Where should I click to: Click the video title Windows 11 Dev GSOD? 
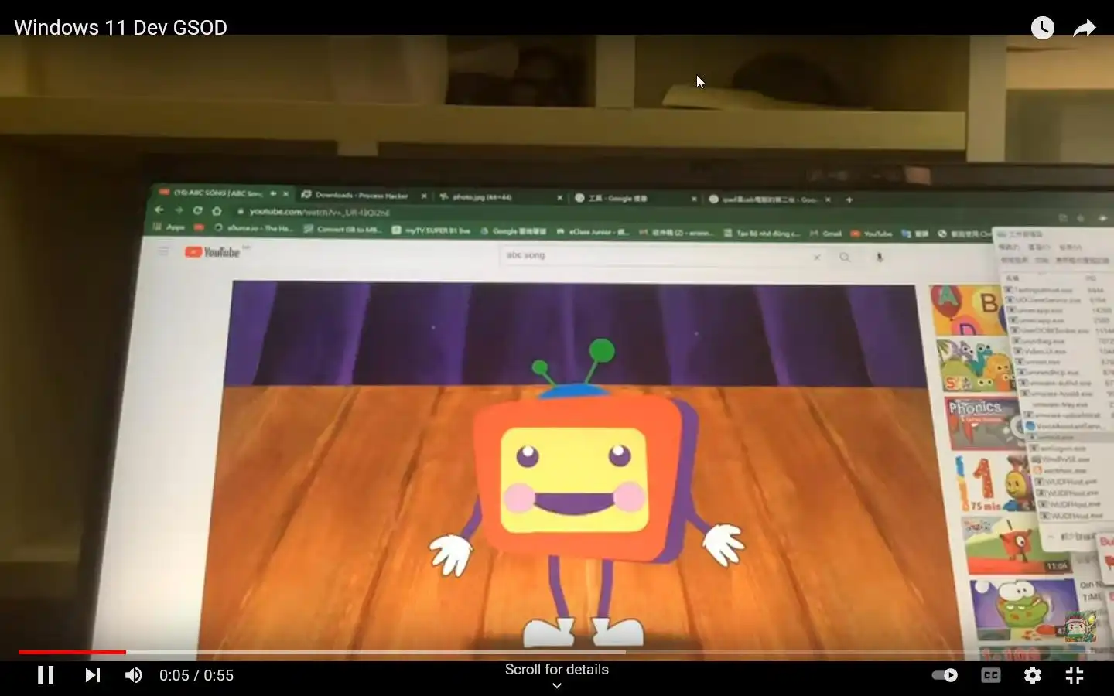point(121,28)
